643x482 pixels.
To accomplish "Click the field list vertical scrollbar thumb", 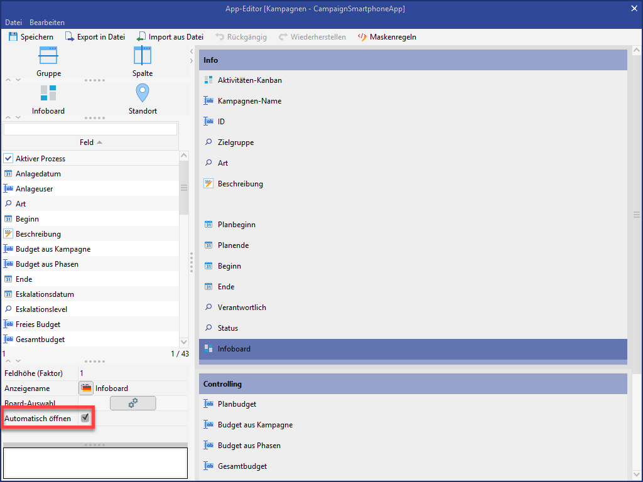I will click(x=184, y=188).
